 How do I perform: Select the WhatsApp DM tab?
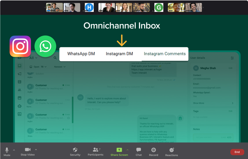[81, 54]
